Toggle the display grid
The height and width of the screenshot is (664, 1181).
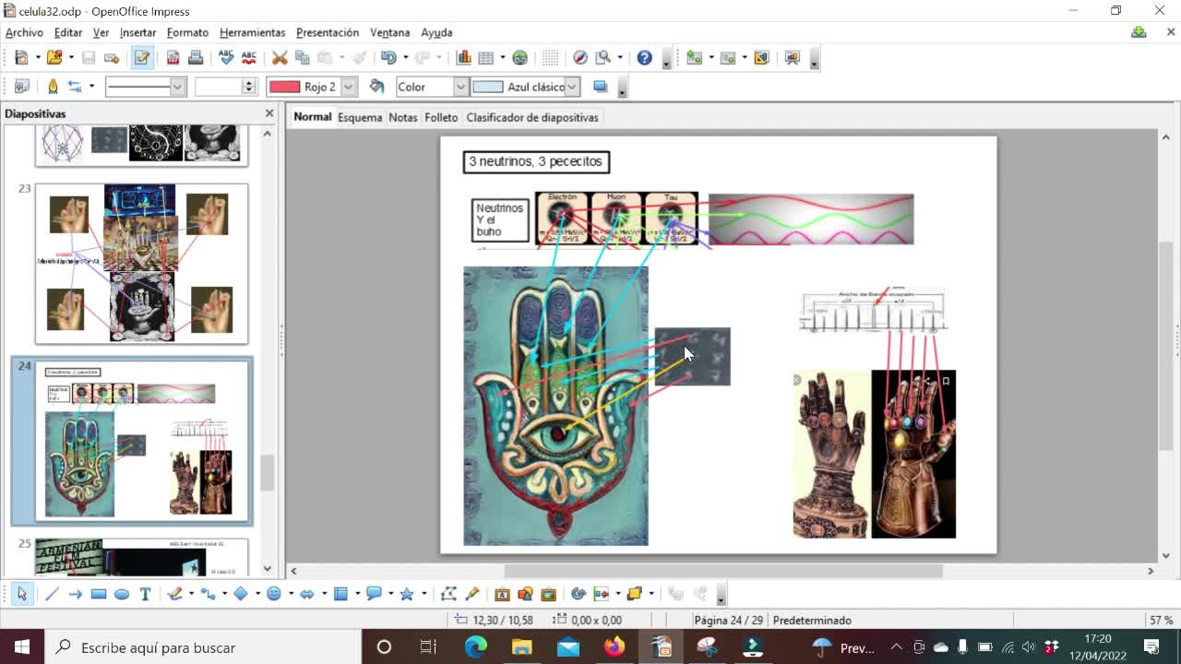(x=551, y=58)
